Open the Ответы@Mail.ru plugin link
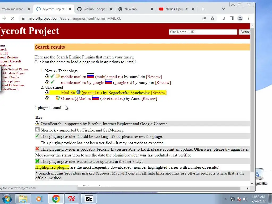This screenshot has width=272, height=204. pos(76,99)
